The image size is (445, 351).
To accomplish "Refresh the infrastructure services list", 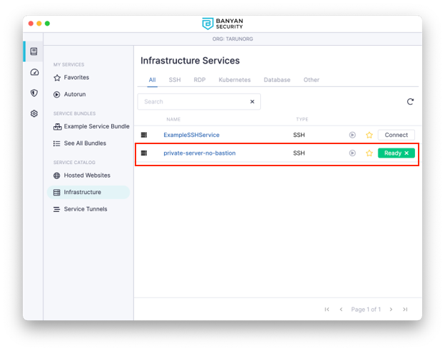I will click(410, 102).
